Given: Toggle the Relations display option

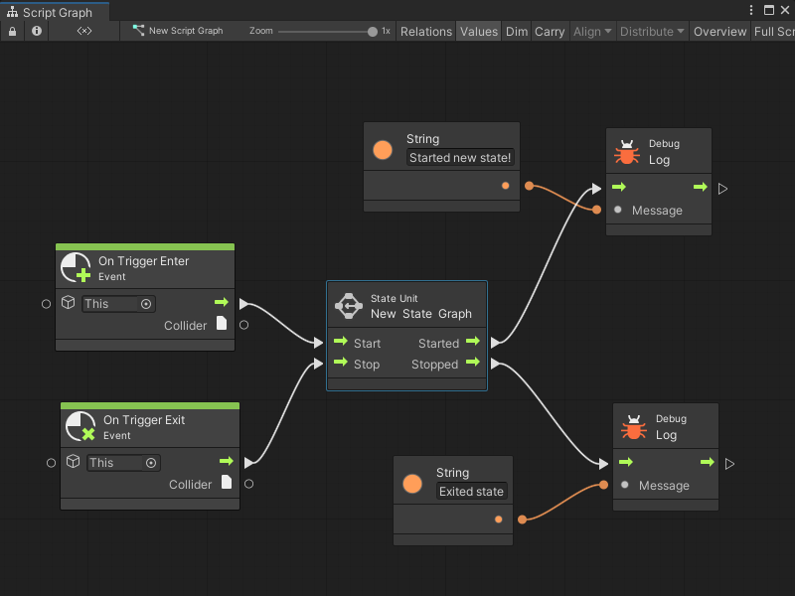Looking at the screenshot, I should coord(425,31).
